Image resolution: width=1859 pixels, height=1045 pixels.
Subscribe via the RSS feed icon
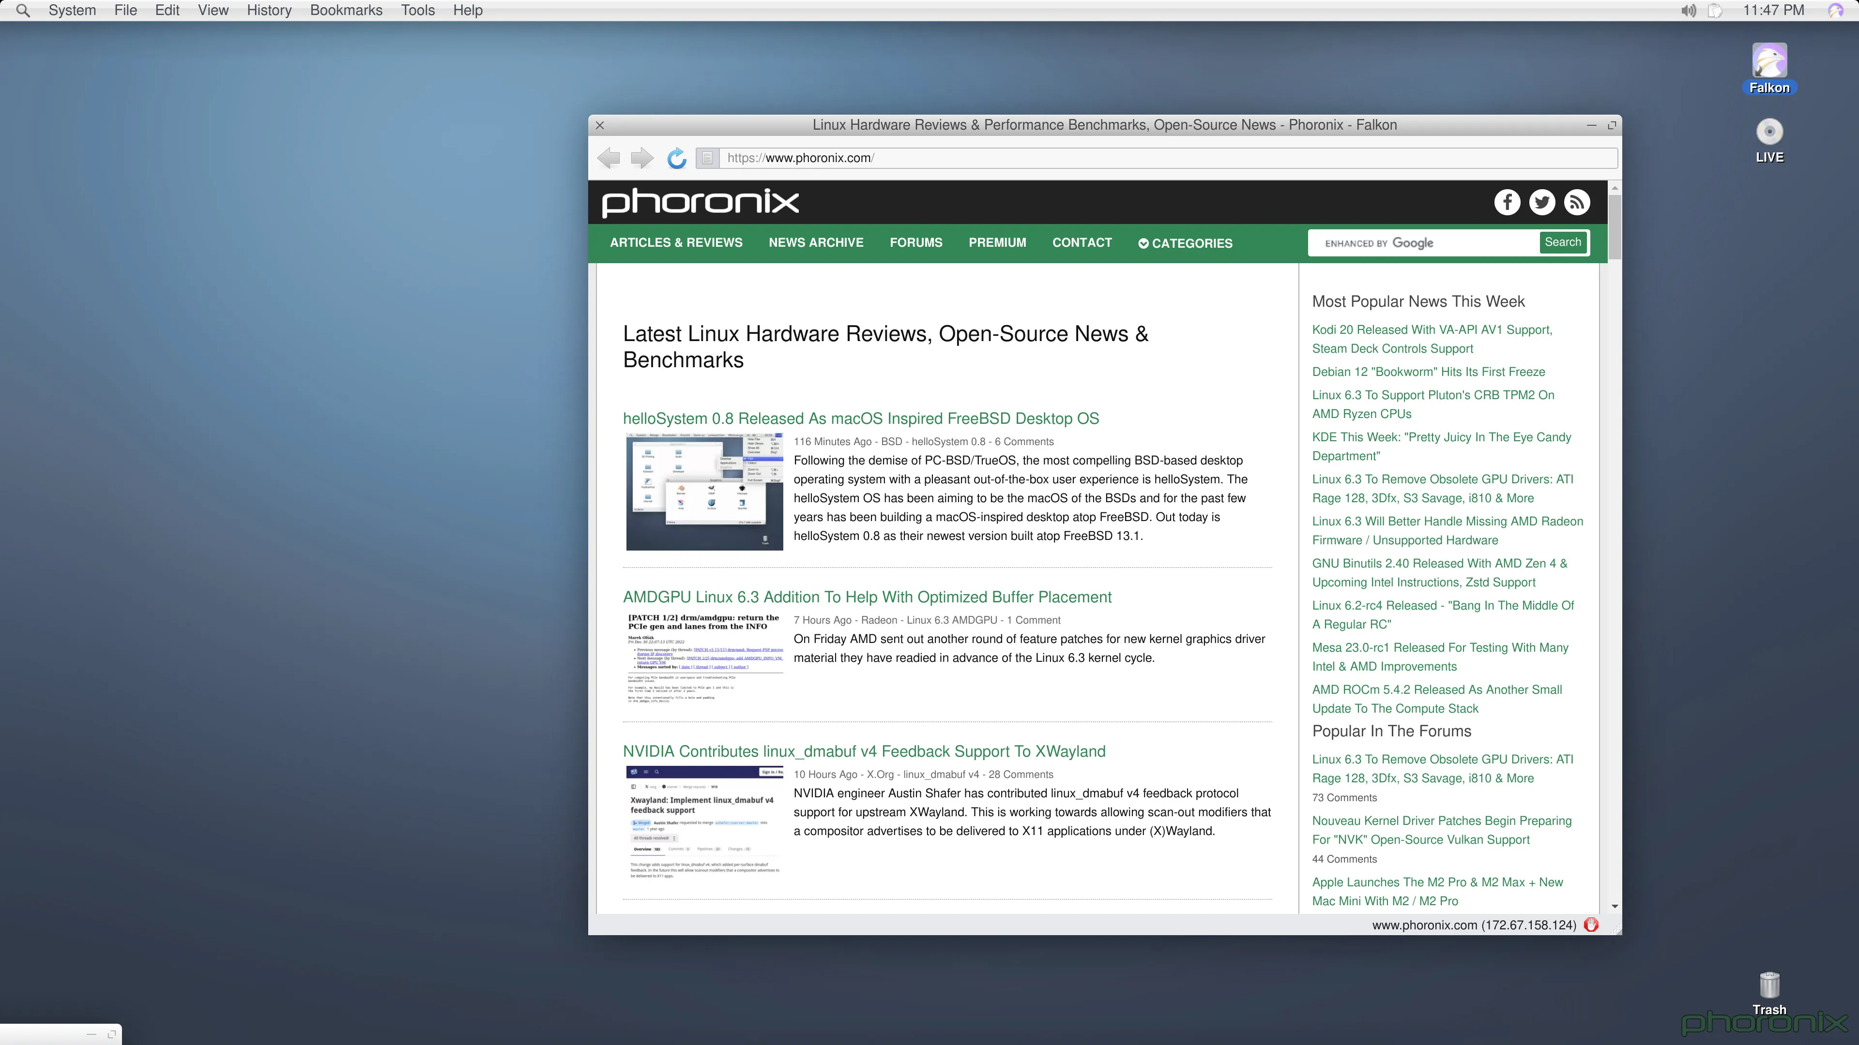point(1577,203)
